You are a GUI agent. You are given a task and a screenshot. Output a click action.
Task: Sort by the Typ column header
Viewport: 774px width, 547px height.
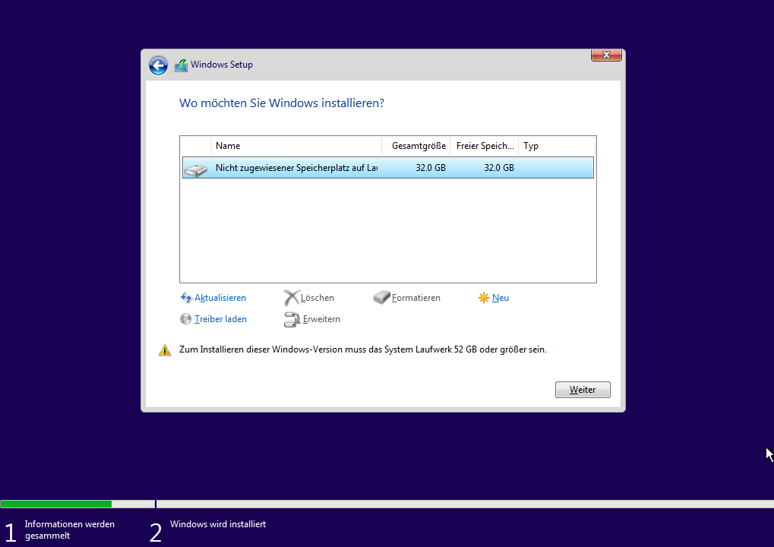(557, 146)
